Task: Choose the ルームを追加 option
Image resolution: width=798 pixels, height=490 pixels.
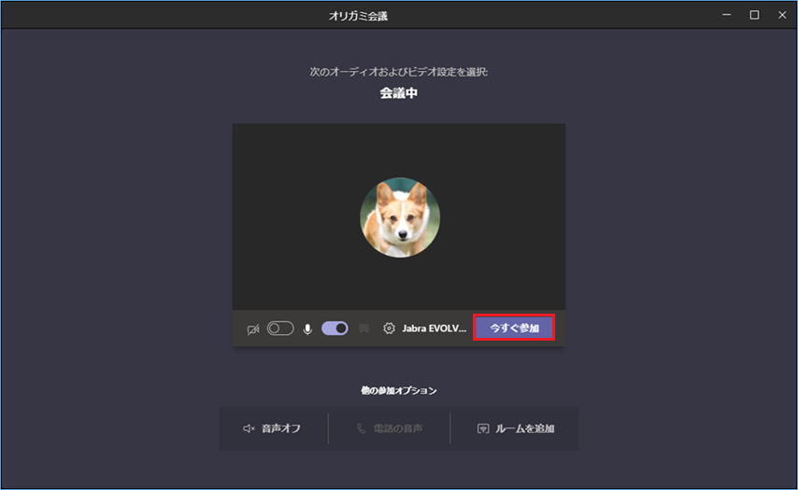Action: [x=515, y=428]
